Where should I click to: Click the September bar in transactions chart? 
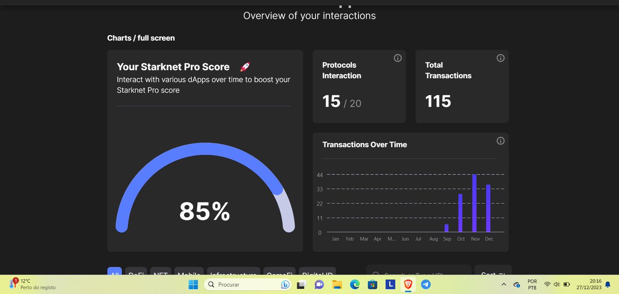[x=446, y=228]
